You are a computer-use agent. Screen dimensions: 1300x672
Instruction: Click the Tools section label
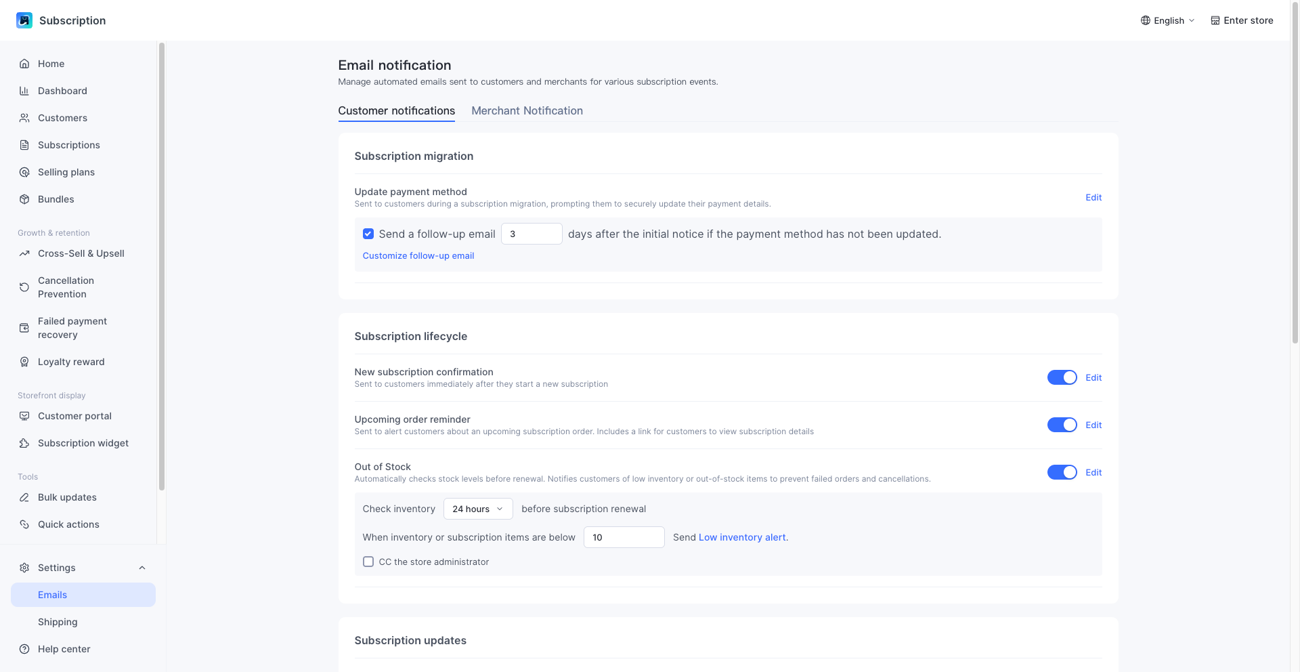(28, 477)
